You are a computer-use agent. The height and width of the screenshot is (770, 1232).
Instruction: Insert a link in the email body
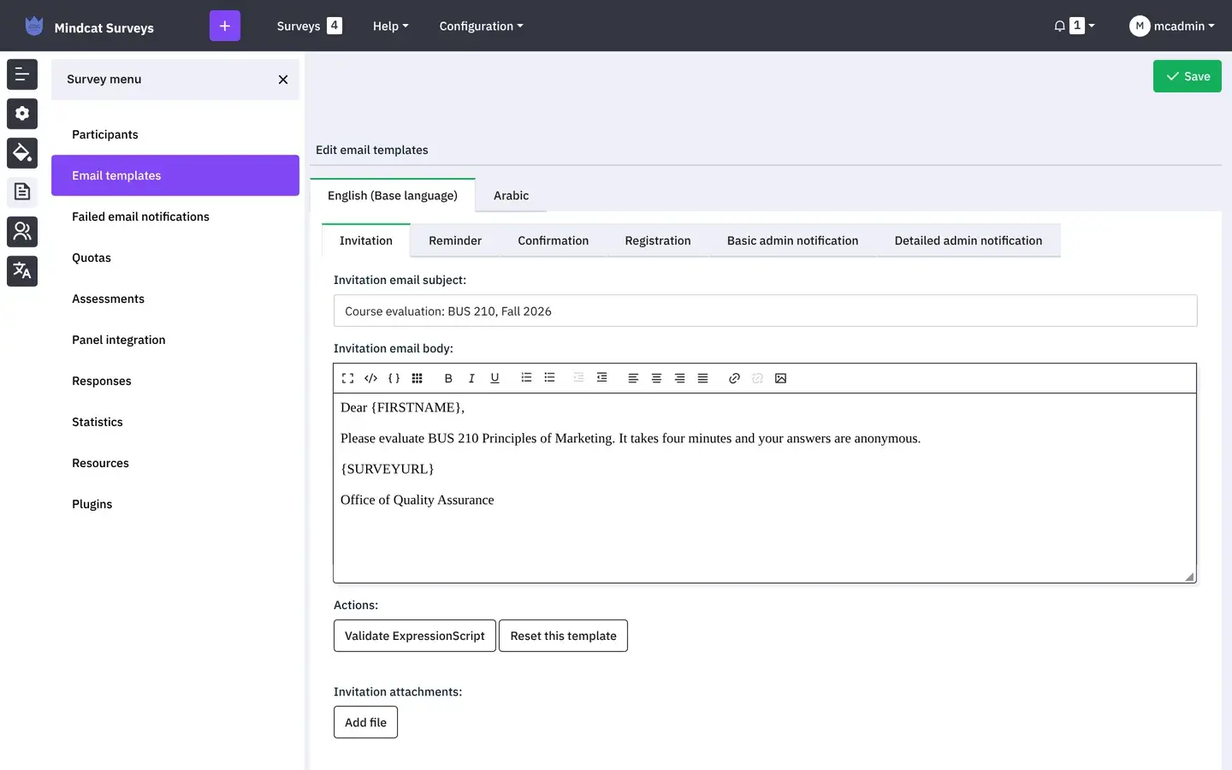[734, 378]
